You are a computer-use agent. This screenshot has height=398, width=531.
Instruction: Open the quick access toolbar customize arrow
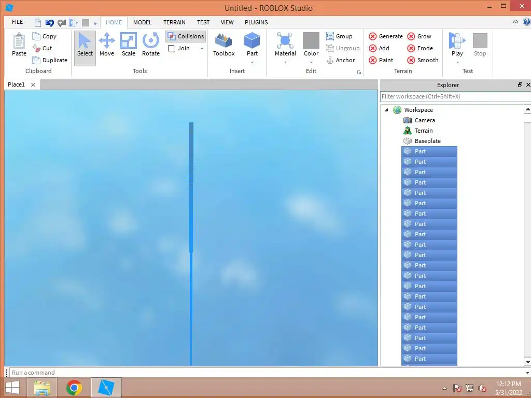coord(95,23)
